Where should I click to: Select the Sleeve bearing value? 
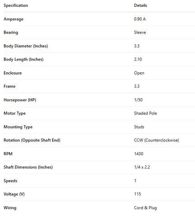(x=140, y=33)
